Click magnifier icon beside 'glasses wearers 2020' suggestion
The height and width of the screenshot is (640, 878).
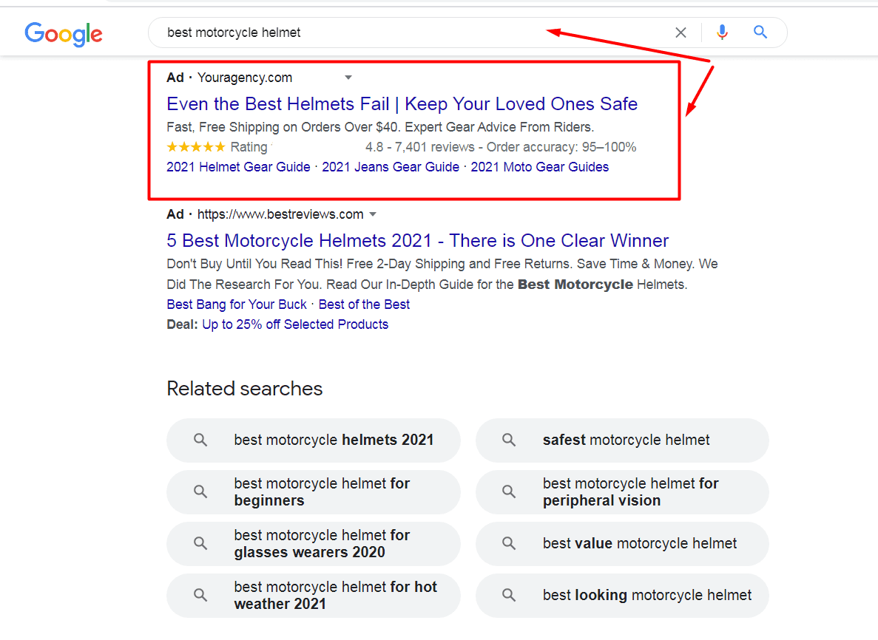click(x=200, y=543)
